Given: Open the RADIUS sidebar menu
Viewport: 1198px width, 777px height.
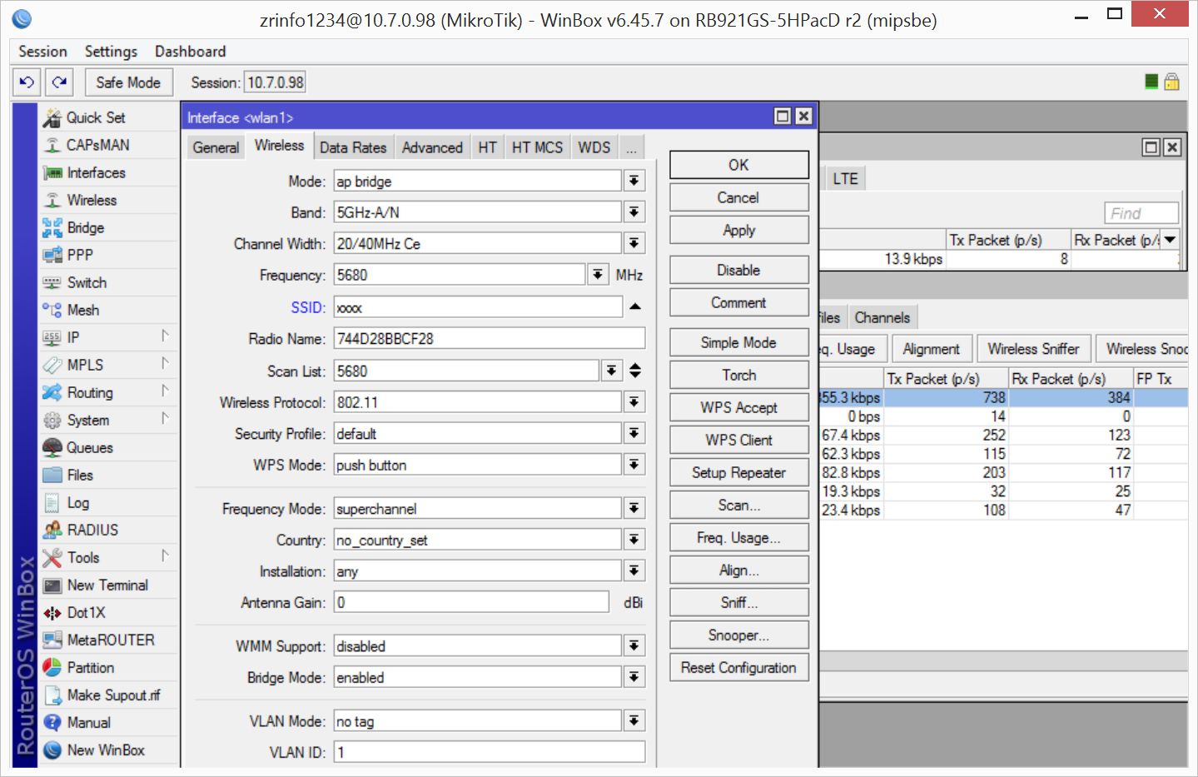Looking at the screenshot, I should [109, 530].
